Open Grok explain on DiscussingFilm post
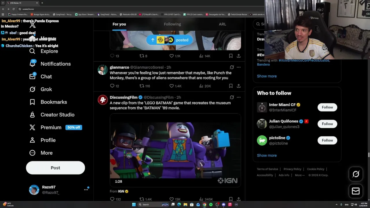The height and width of the screenshot is (208, 370). (x=232, y=97)
